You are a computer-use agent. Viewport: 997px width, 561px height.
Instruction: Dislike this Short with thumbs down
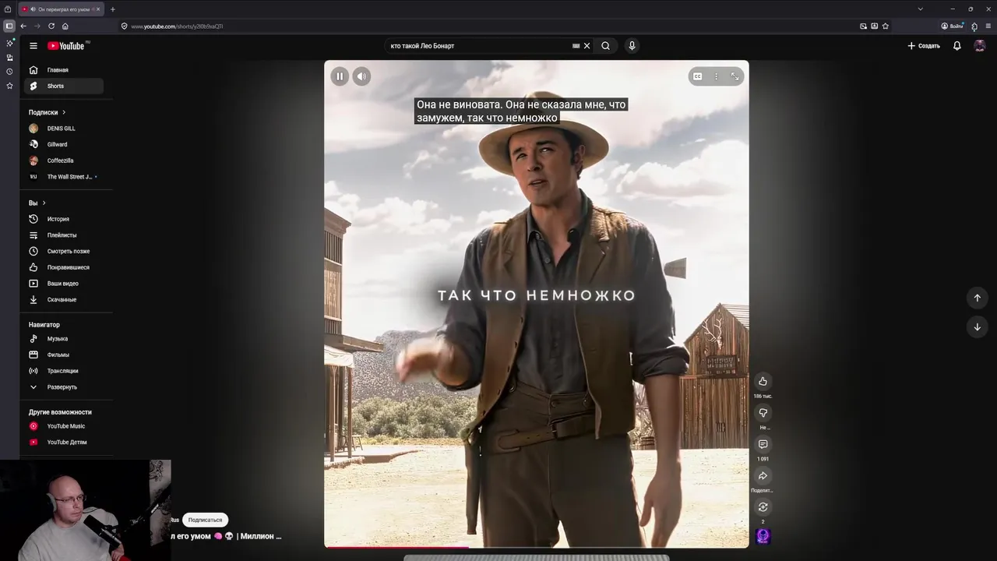[763, 413]
